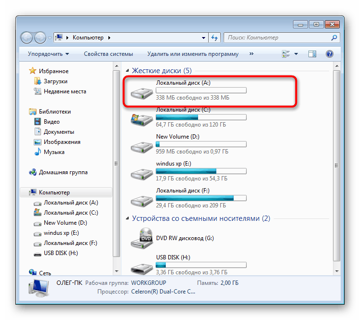This screenshot has height=320, width=360.
Task: Click the Back navigation arrow button
Action: coord(27,38)
